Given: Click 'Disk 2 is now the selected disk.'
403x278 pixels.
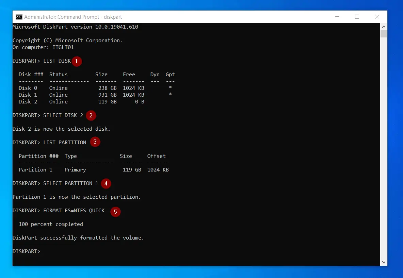Looking at the screenshot, I should 61,129.
